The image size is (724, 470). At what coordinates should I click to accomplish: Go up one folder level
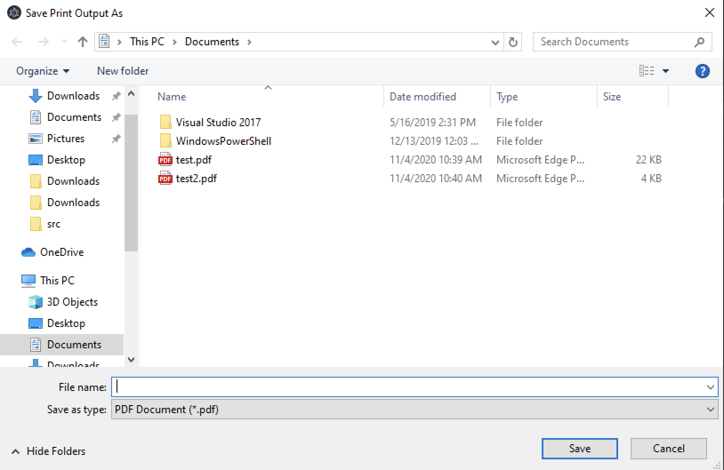coord(82,41)
